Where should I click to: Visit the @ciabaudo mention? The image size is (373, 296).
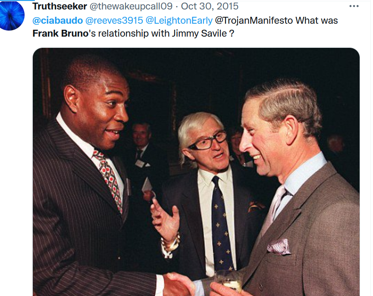click(x=58, y=20)
